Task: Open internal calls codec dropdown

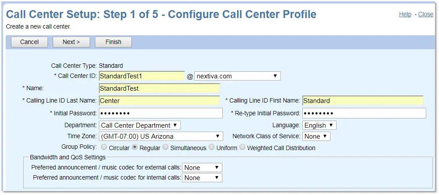Action: (202, 177)
